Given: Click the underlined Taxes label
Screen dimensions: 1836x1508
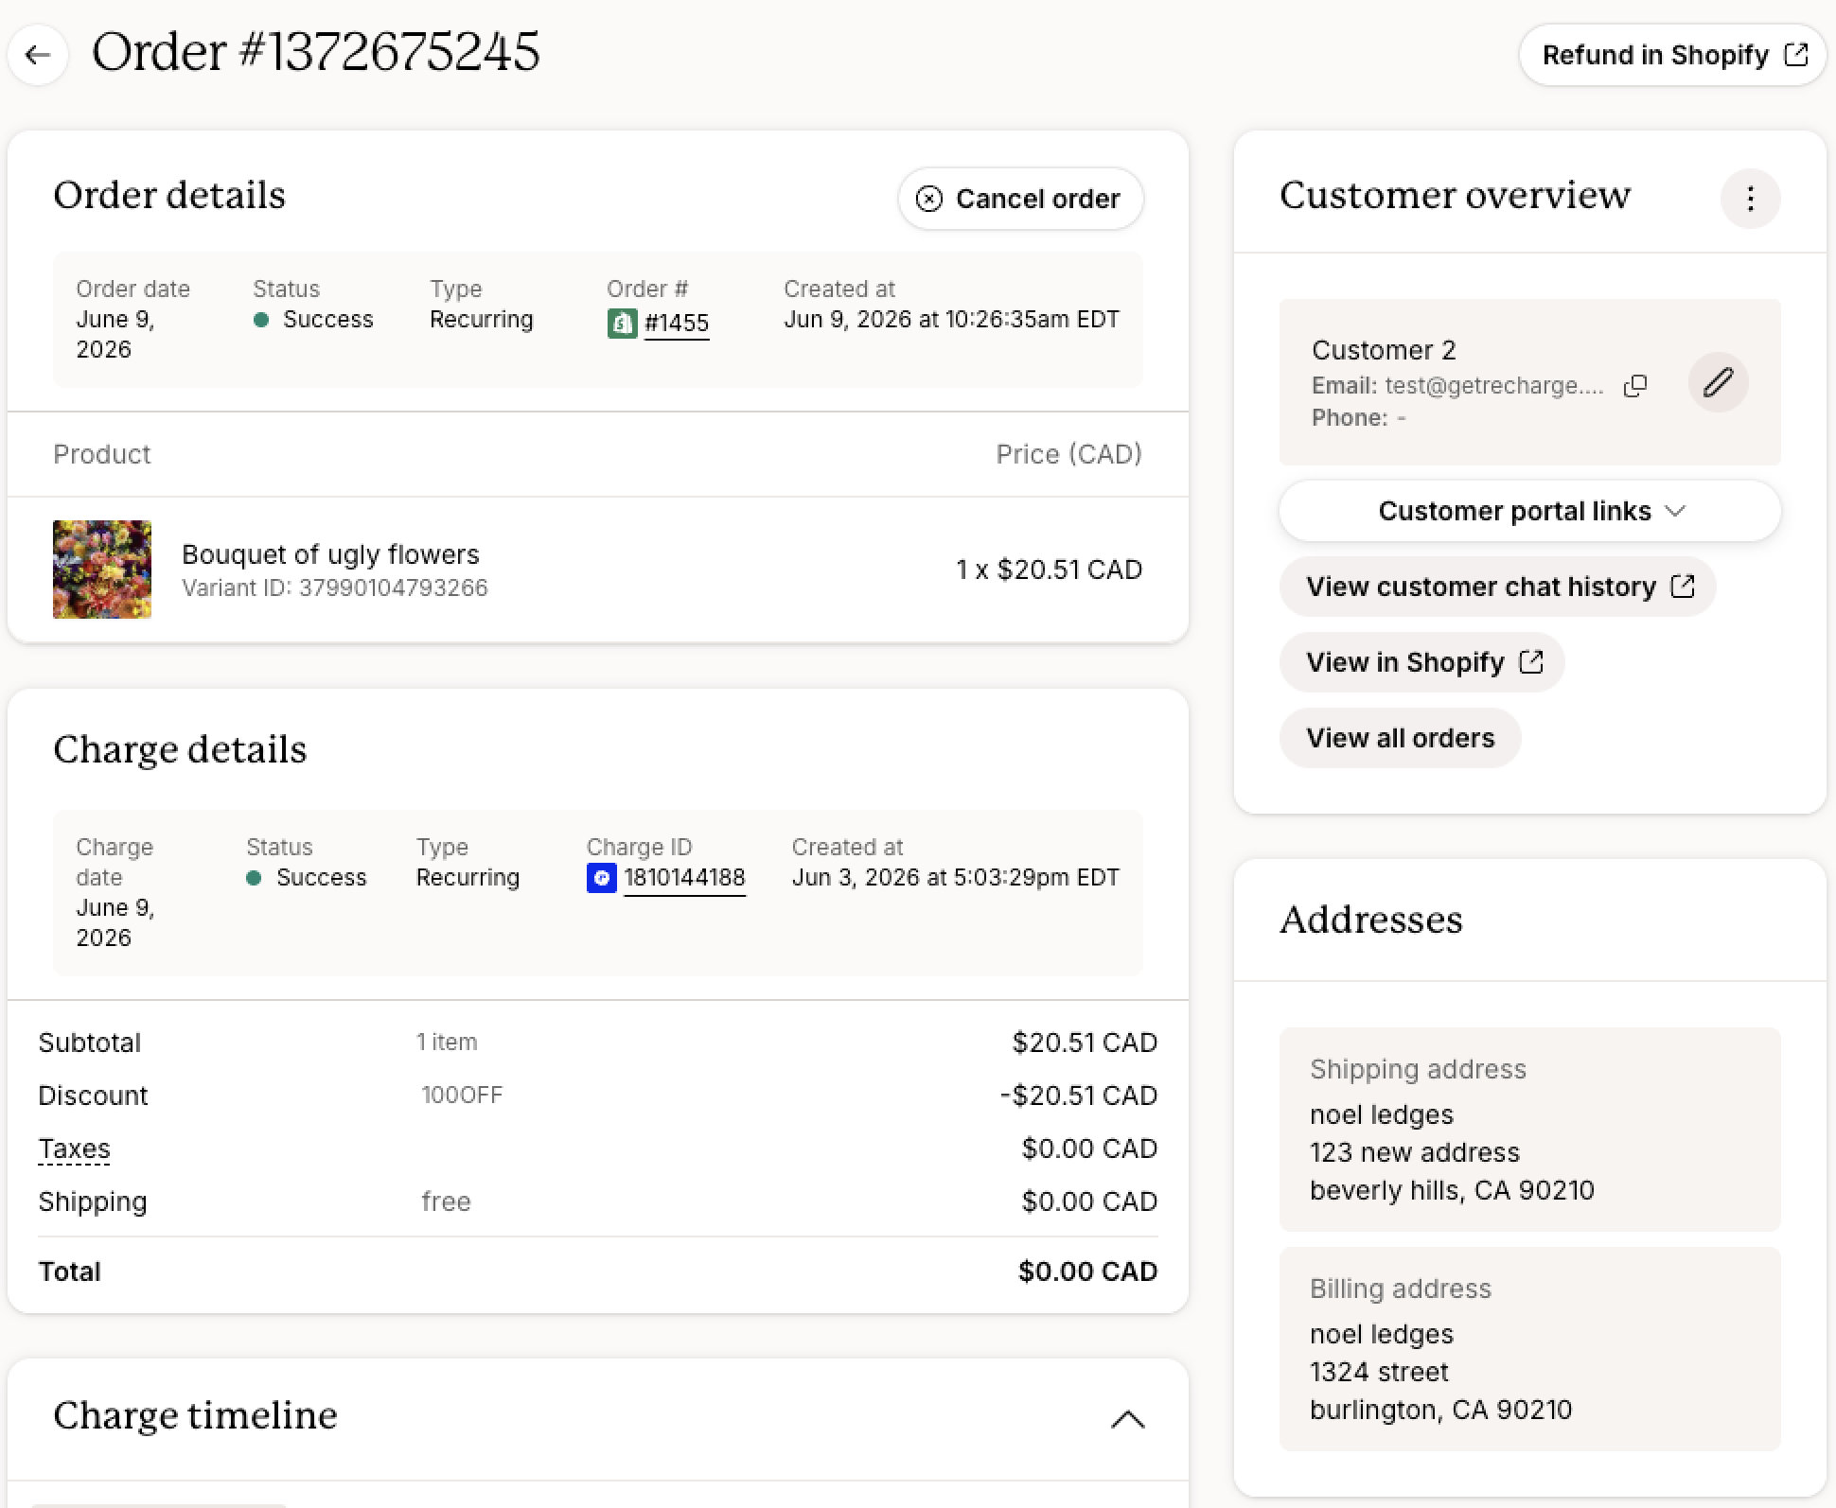Looking at the screenshot, I should tap(74, 1149).
